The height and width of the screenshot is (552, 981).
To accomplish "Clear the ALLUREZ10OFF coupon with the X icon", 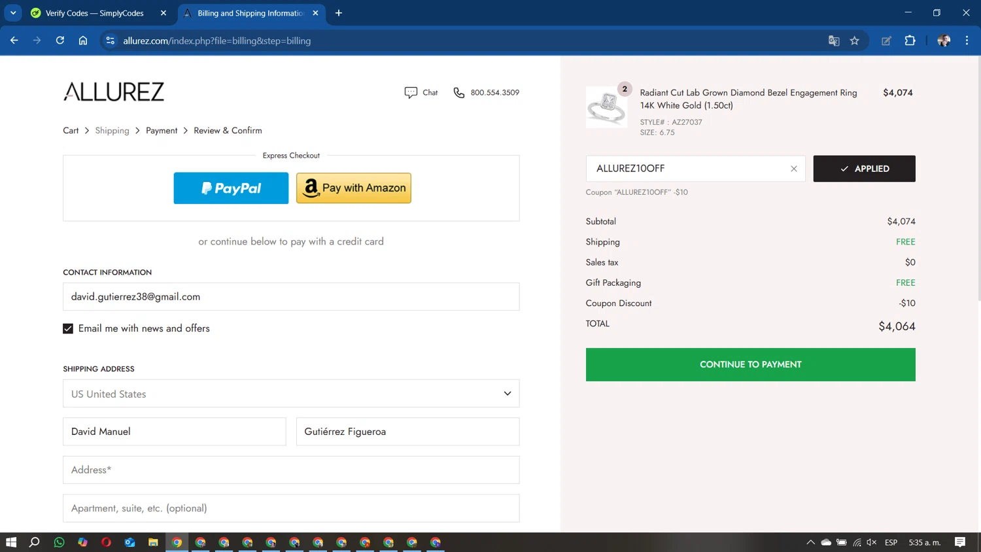I will [x=794, y=169].
